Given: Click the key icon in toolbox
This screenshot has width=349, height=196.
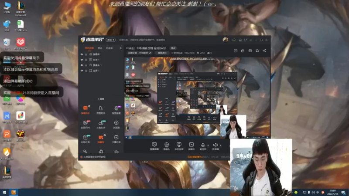Looking at the screenshot, I should tap(85, 152).
